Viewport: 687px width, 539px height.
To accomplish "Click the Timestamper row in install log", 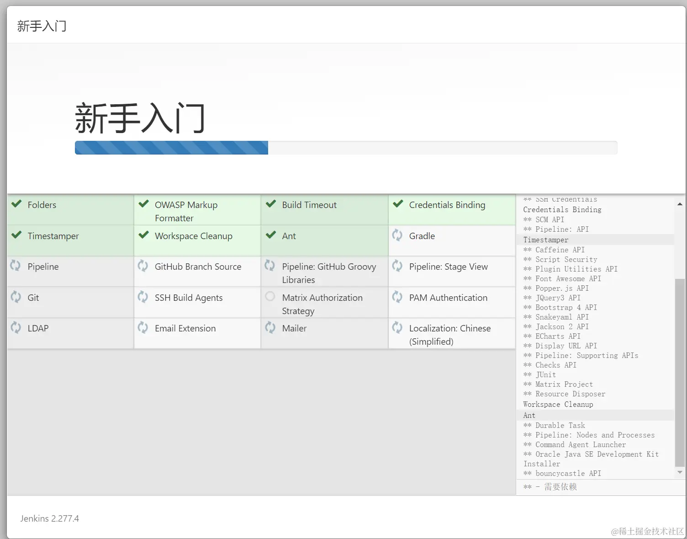I will click(595, 240).
